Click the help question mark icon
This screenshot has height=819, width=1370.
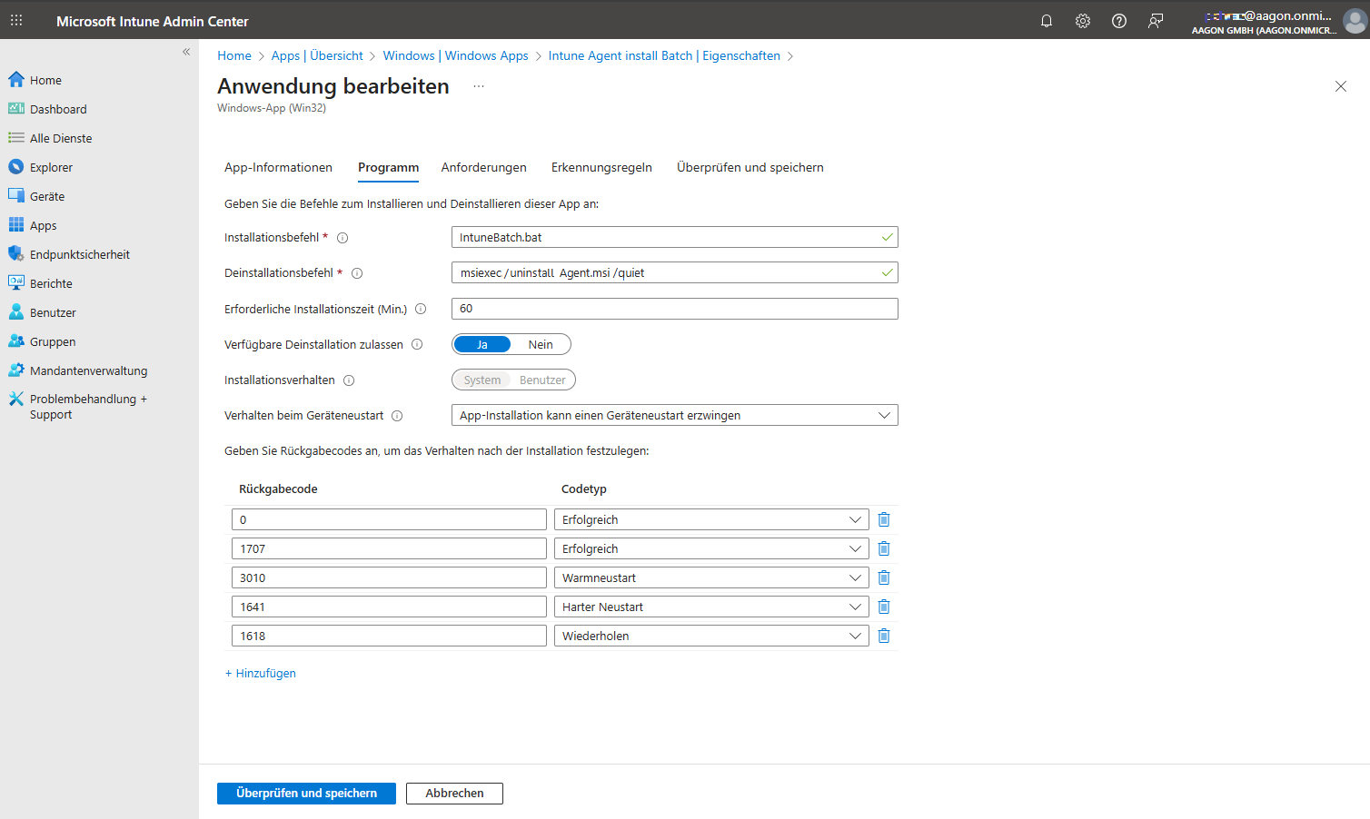tap(1119, 21)
